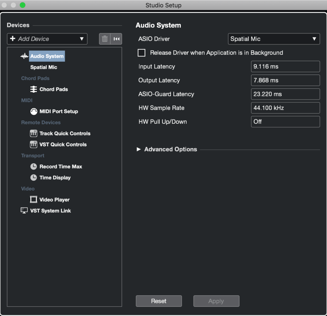Click the Audio System waveform icon
This screenshot has width=327, height=316.
(24, 56)
